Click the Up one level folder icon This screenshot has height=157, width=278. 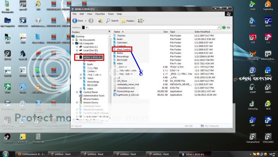100,21
